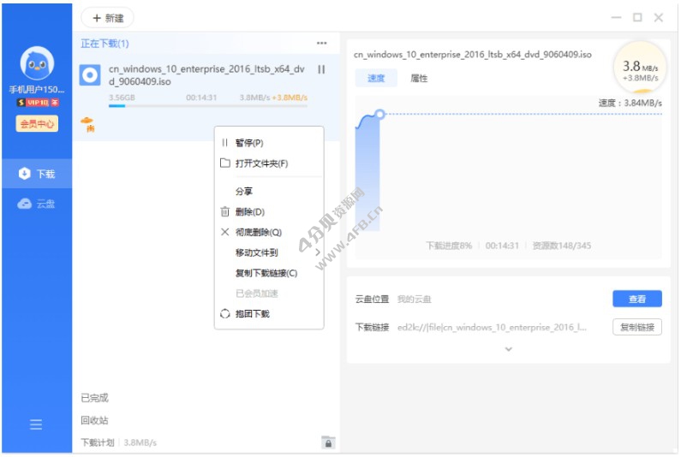The width and height of the screenshot is (681, 457).
Task: Open the 正在下载(1) list
Action: (x=105, y=44)
